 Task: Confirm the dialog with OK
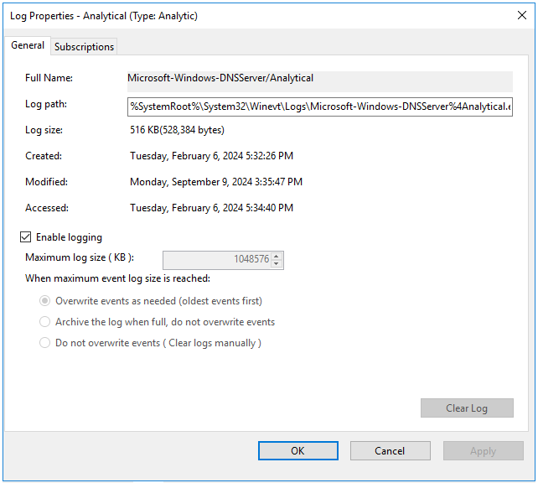pyautogui.click(x=297, y=451)
